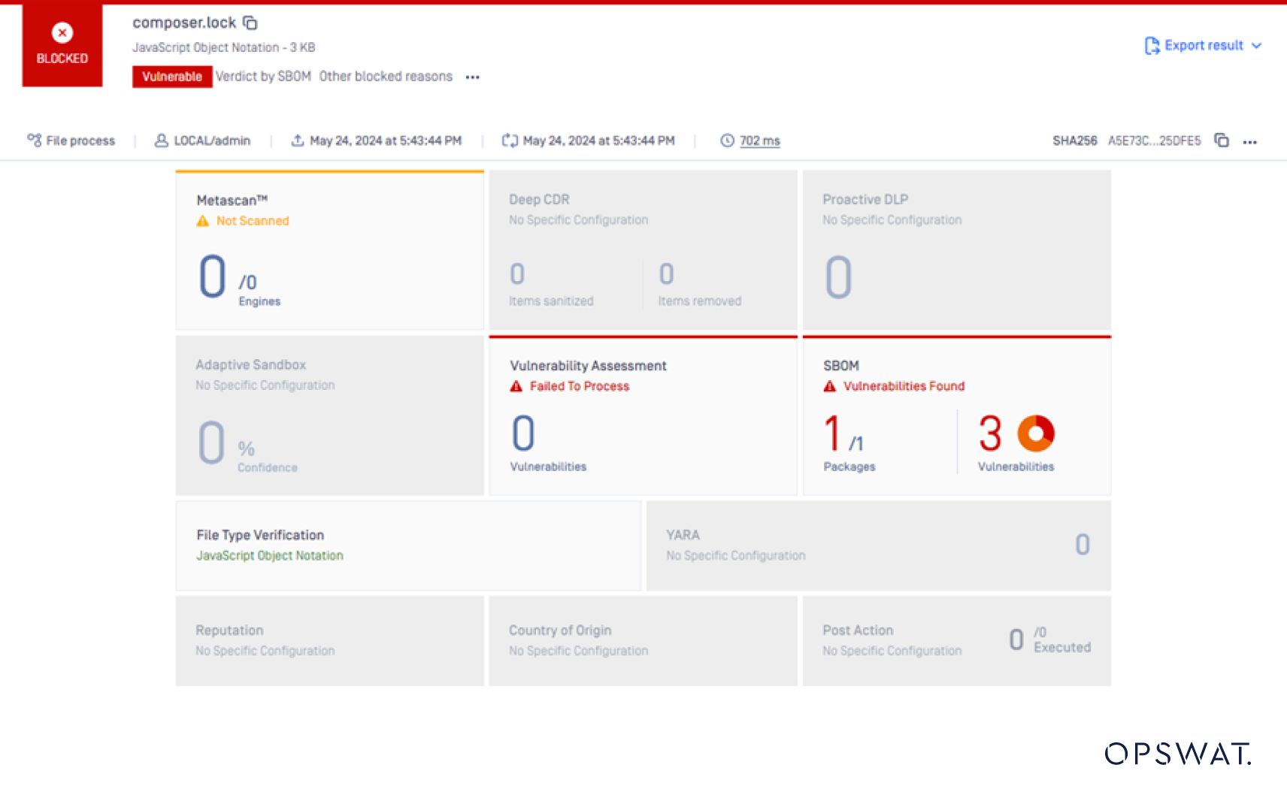Copy the SHA256 hash value
Image resolution: width=1287 pixels, height=804 pixels.
(1222, 141)
